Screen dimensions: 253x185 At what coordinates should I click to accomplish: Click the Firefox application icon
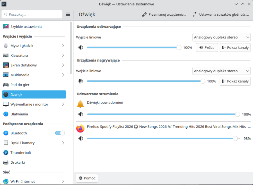pos(80,128)
